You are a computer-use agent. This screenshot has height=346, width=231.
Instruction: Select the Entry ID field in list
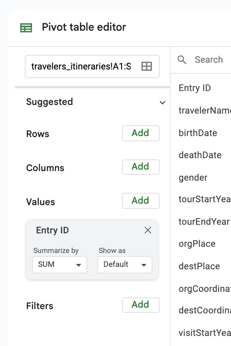[x=195, y=88]
